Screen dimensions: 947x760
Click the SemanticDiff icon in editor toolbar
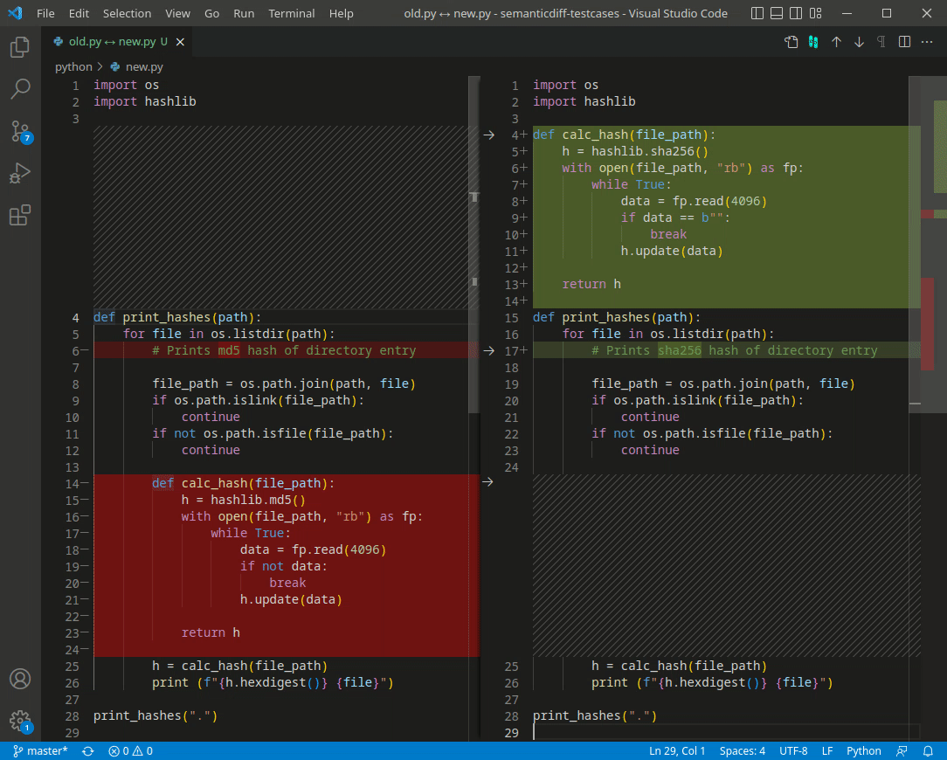point(813,42)
